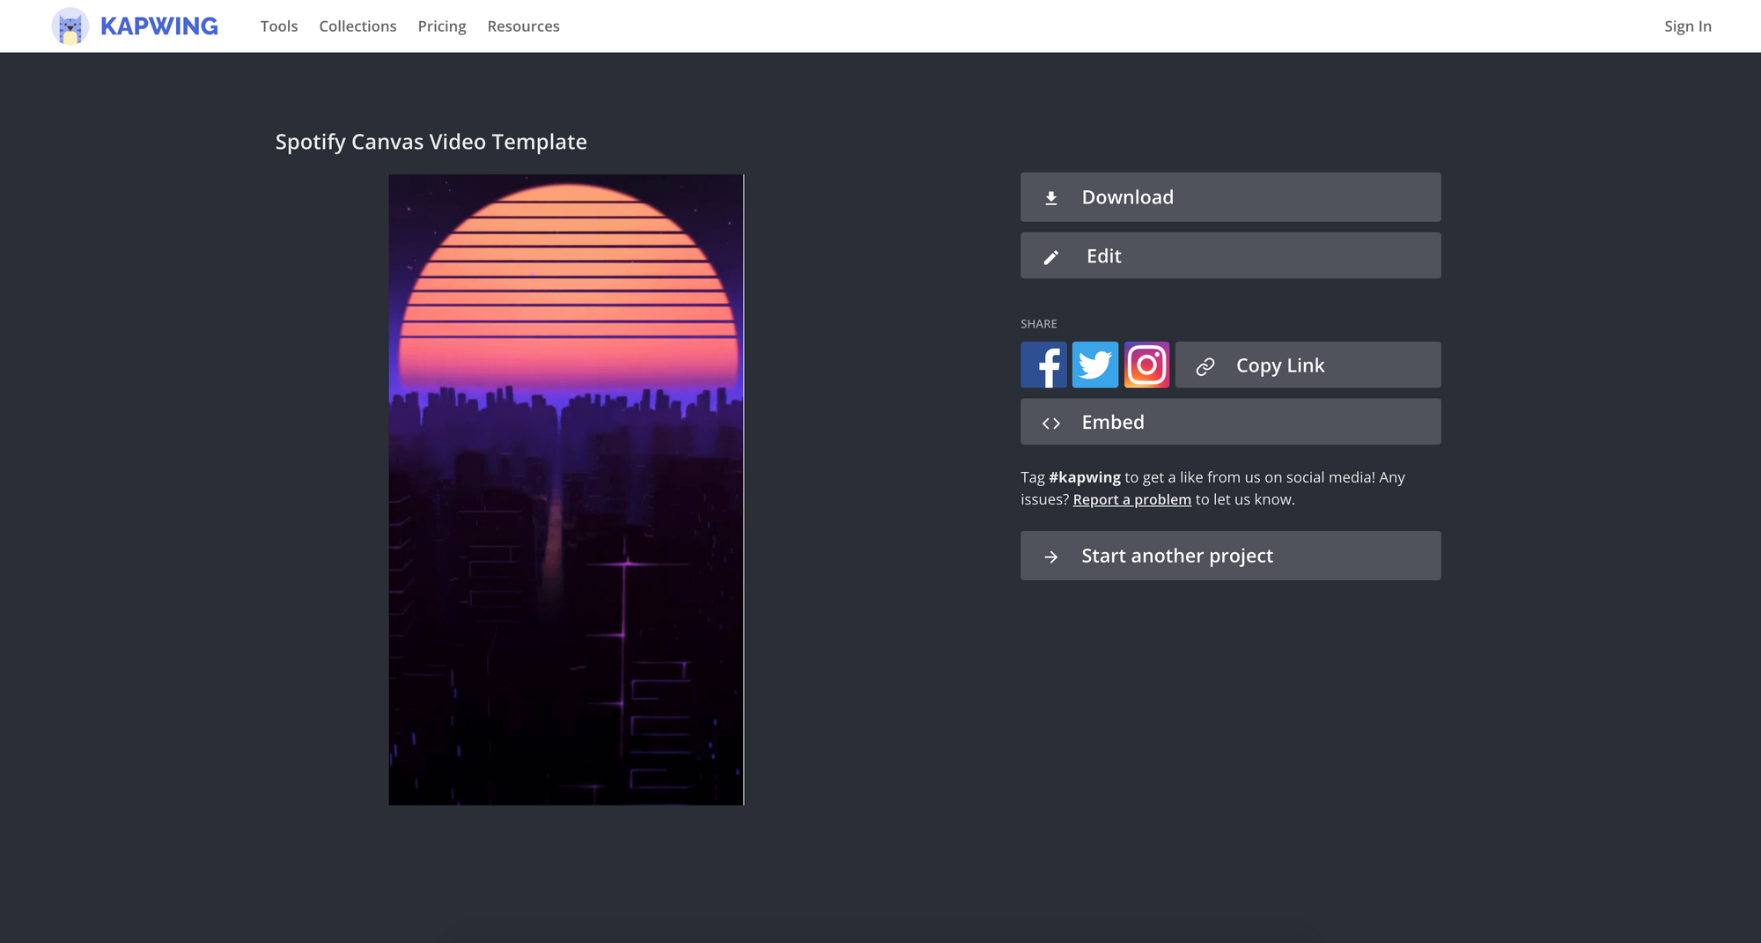The image size is (1761, 943).
Task: Click the chain link icon
Action: pyautogui.click(x=1205, y=366)
